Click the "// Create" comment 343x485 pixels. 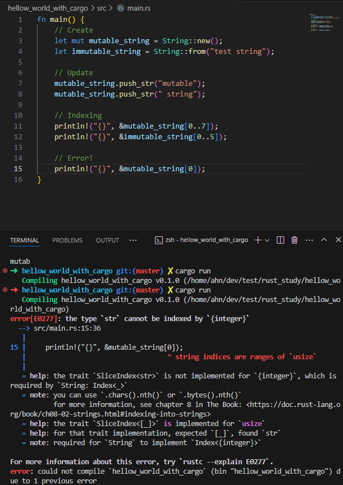(x=74, y=30)
